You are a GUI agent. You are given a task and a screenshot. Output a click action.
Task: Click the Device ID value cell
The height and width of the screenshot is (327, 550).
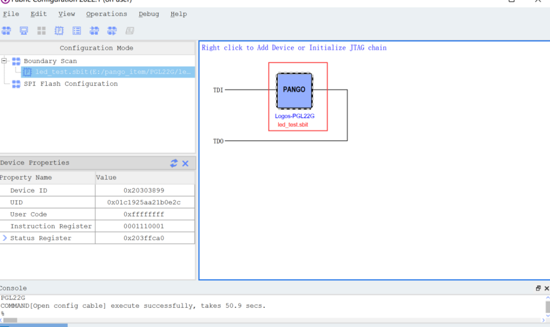145,190
